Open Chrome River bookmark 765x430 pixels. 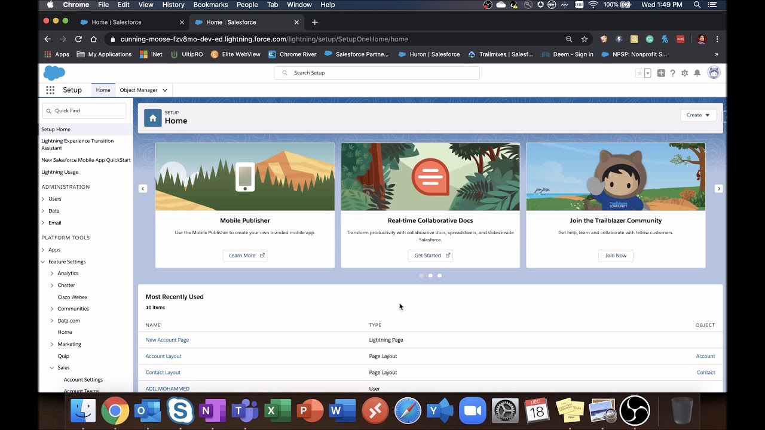[x=292, y=54]
